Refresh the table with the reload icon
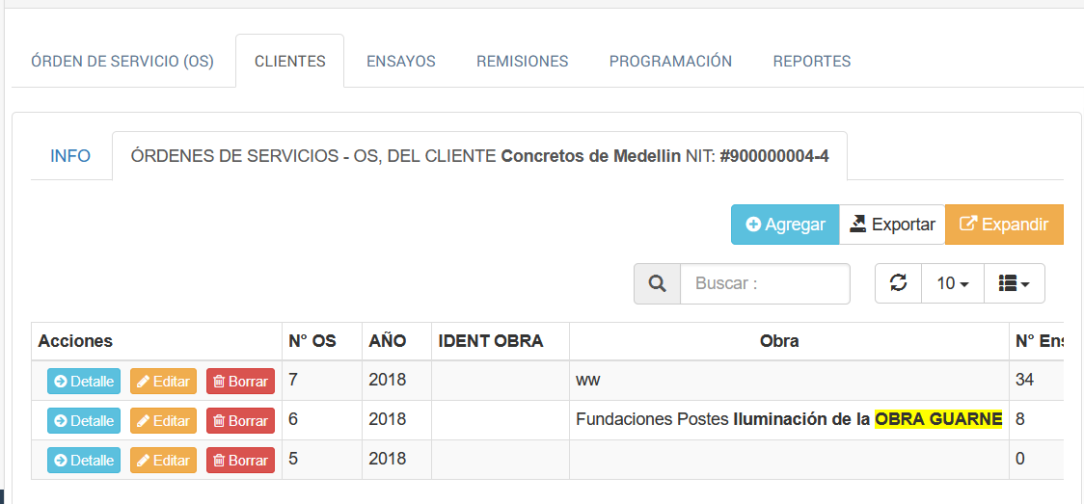The height and width of the screenshot is (504, 1084). pyautogui.click(x=898, y=283)
